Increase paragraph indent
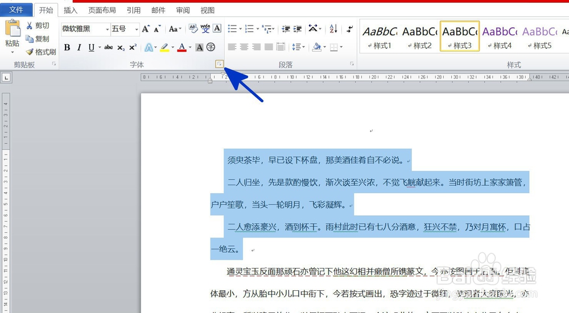The width and height of the screenshot is (569, 313). click(x=298, y=28)
